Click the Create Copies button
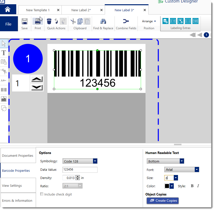 162,200
